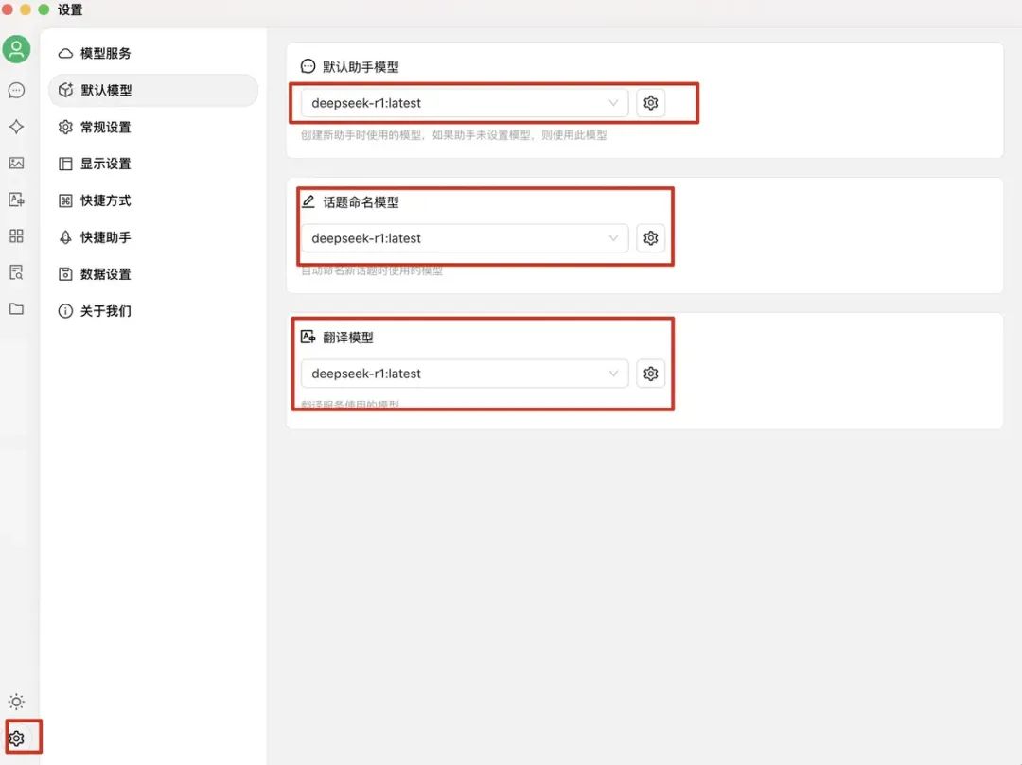
Task: Click the 话题命名模型 heading text
Action: pyautogui.click(x=361, y=202)
